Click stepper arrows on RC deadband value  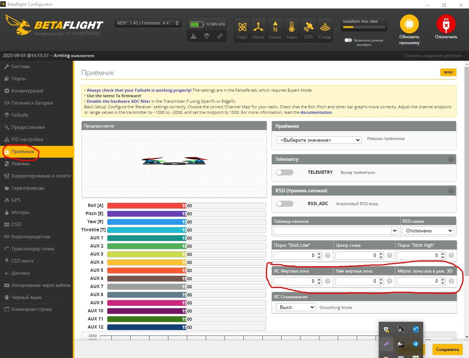point(319,281)
